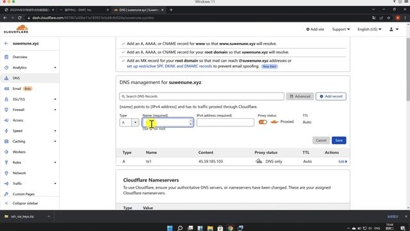Click the Search DNS Records field

[202, 96]
